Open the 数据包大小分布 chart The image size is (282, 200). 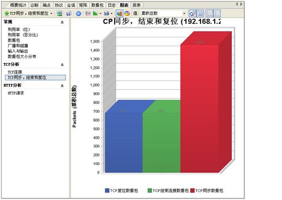click(22, 56)
